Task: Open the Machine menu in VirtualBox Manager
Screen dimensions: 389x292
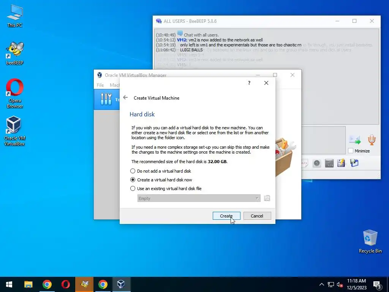Action: coord(115,85)
